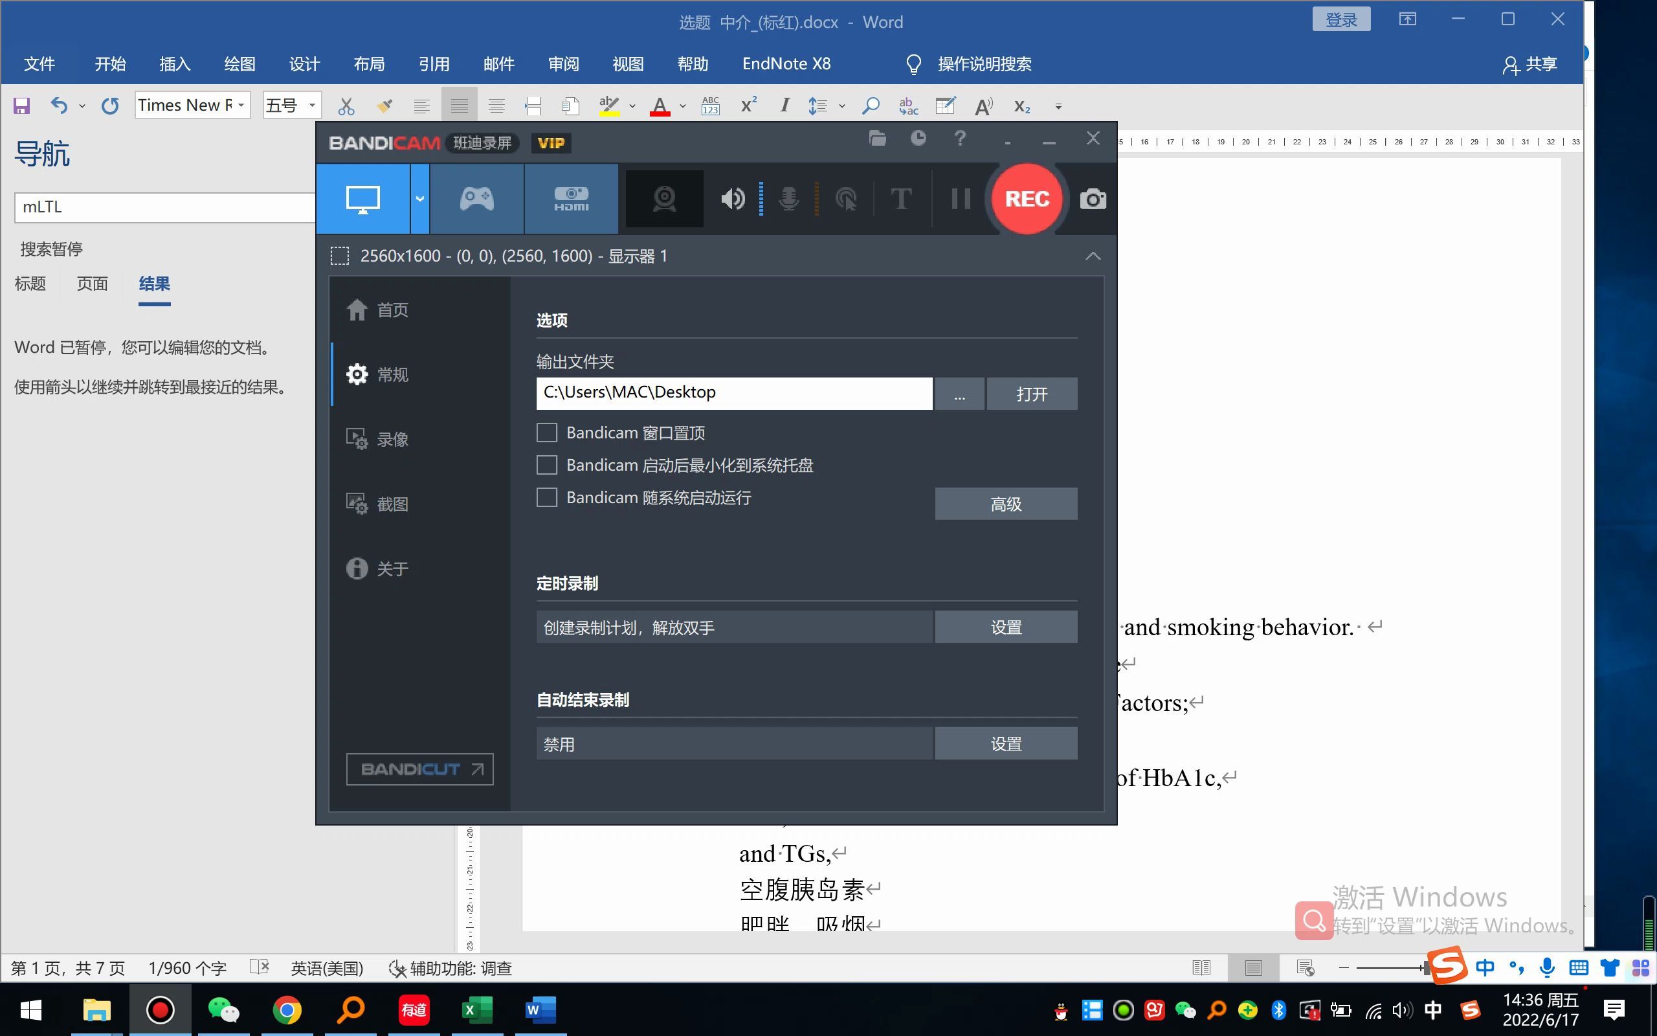Cut selection with scissors icon
Screen dimensions: 1657x1036
(x=346, y=106)
